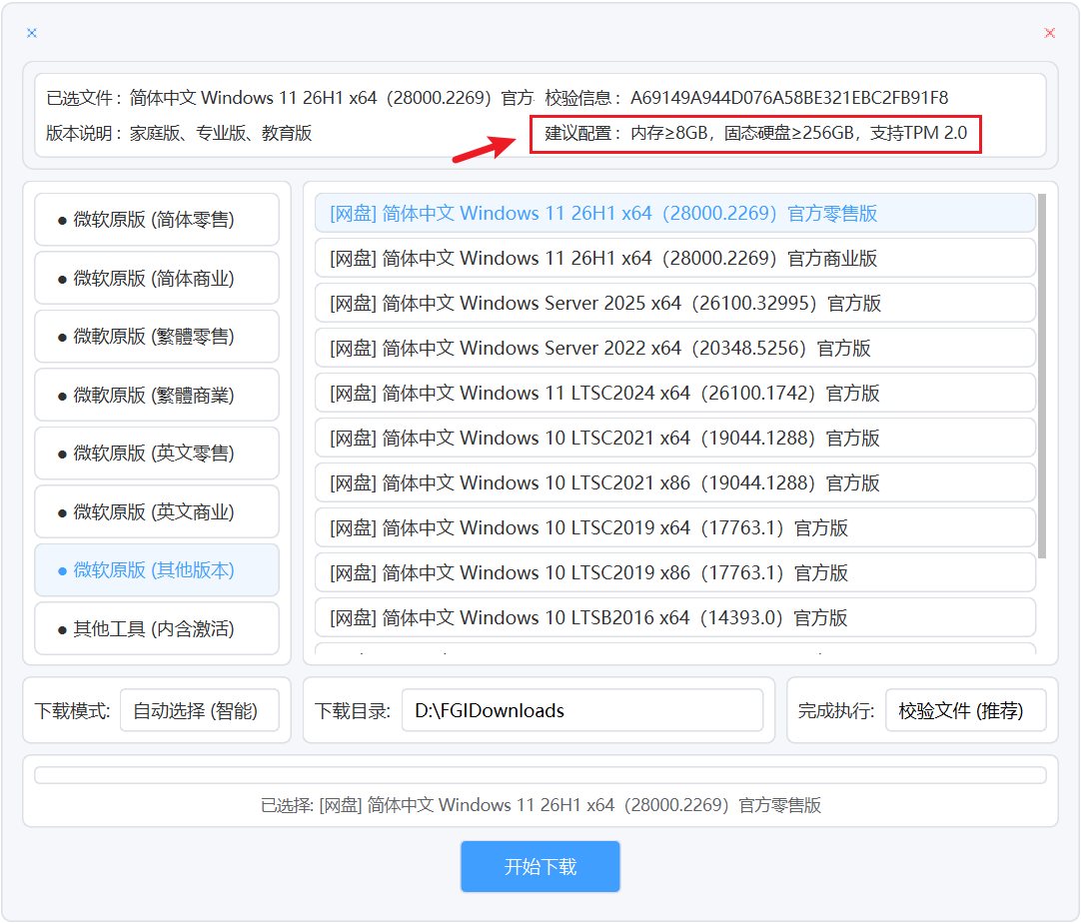1081x923 pixels.
Task: Select Windows 10 LTSC2019 x86 entry
Action: pyautogui.click(x=675, y=572)
